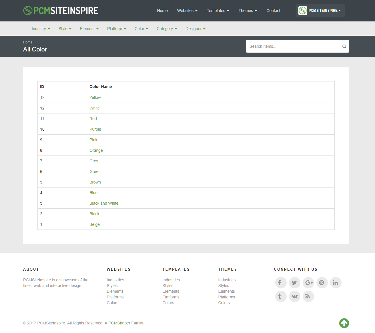The width and height of the screenshot is (375, 333).
Task: Open Platforms under Templates footer
Action: pos(171,297)
